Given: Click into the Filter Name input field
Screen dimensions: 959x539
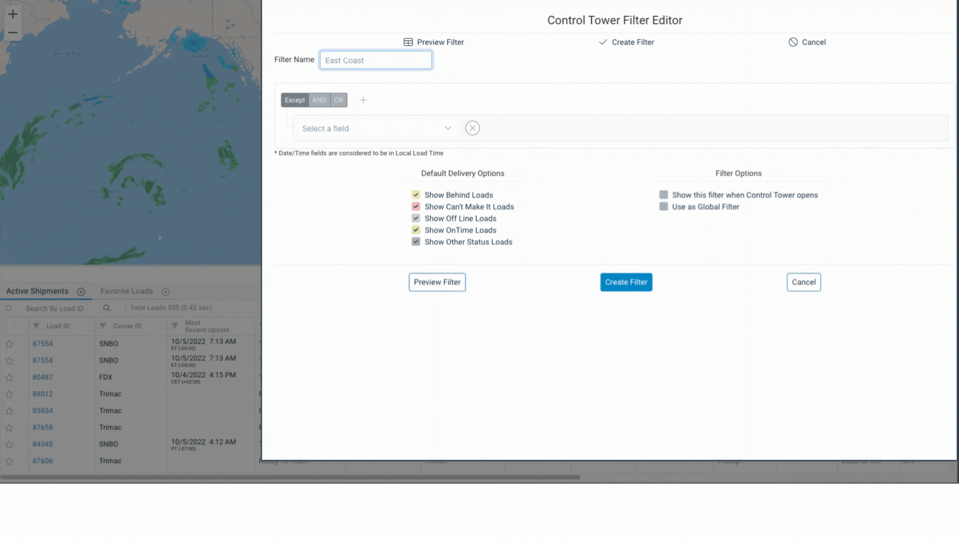Looking at the screenshot, I should point(376,60).
